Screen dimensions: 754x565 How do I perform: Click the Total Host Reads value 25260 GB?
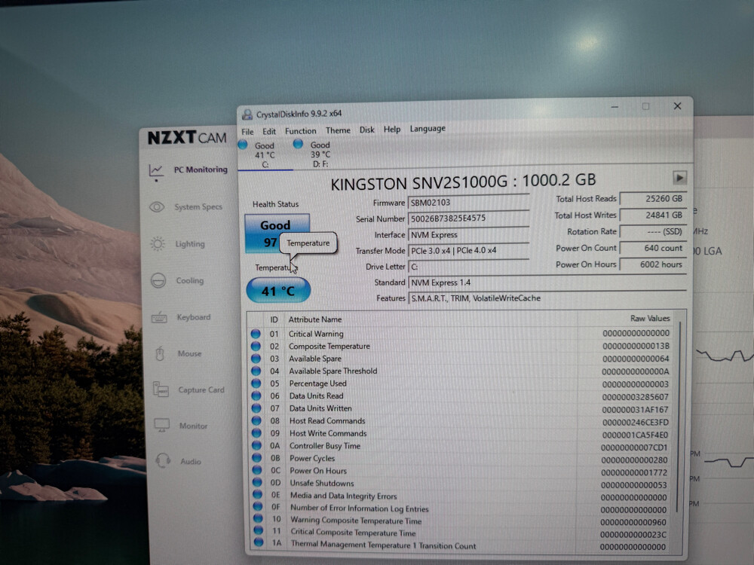tap(653, 198)
